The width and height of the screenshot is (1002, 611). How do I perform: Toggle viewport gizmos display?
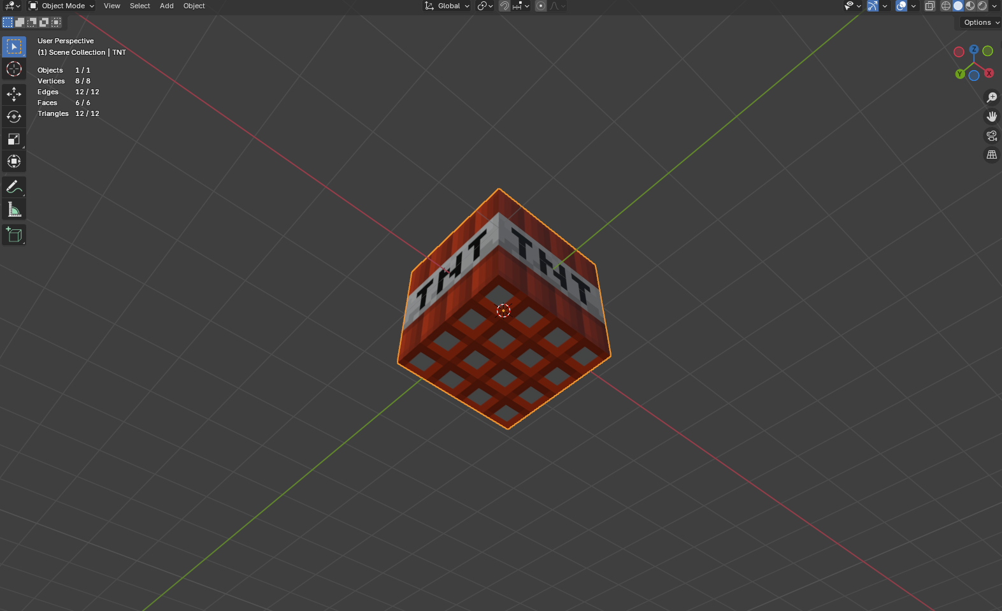[x=873, y=6]
